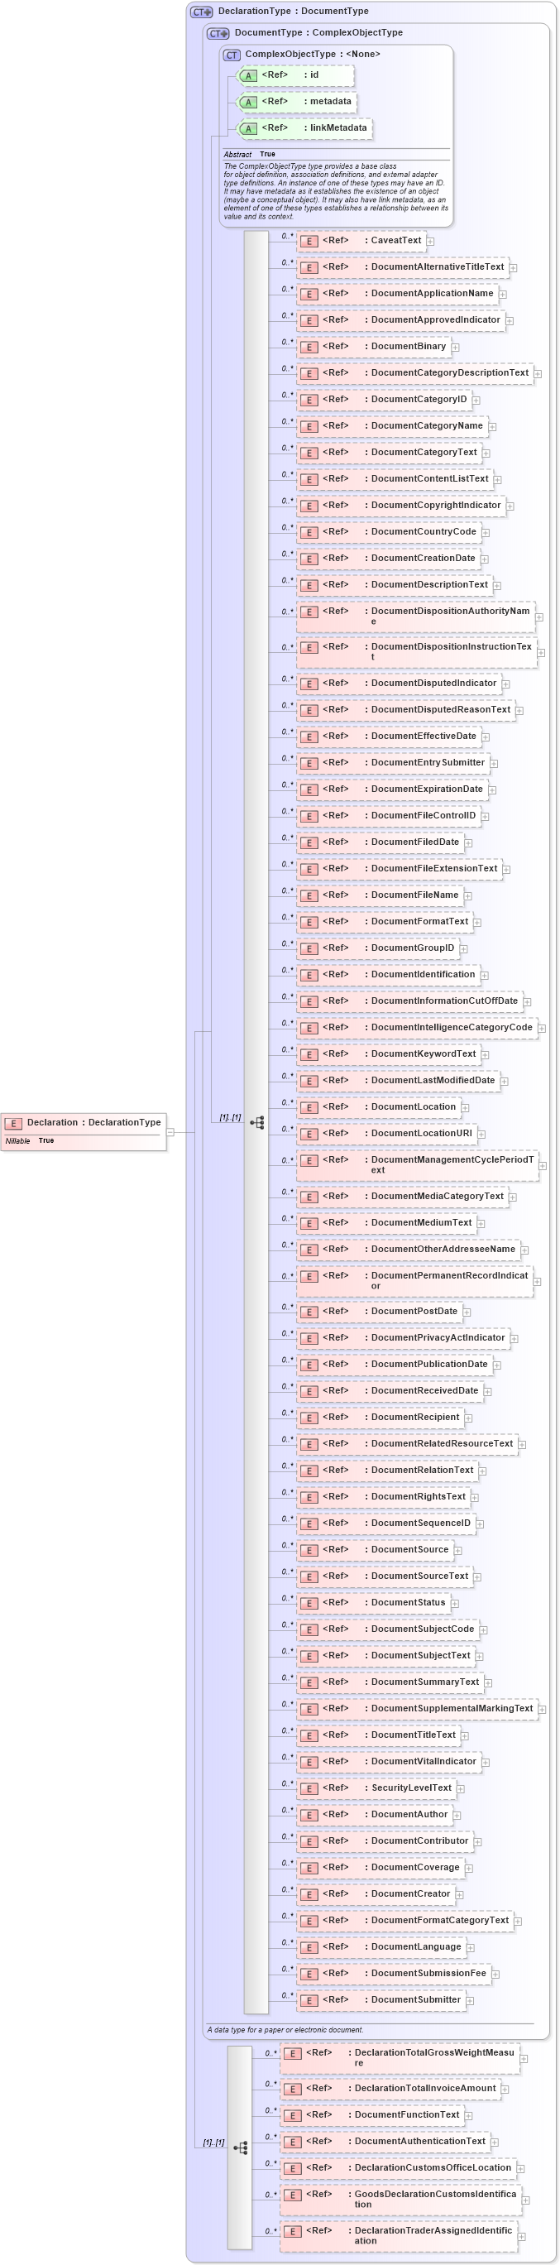Expand the DocumentApplicationName element
Screen dimensions: 560x2265
click(502, 295)
